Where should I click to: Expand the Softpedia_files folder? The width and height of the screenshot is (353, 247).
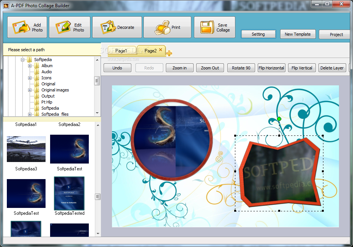(30, 114)
